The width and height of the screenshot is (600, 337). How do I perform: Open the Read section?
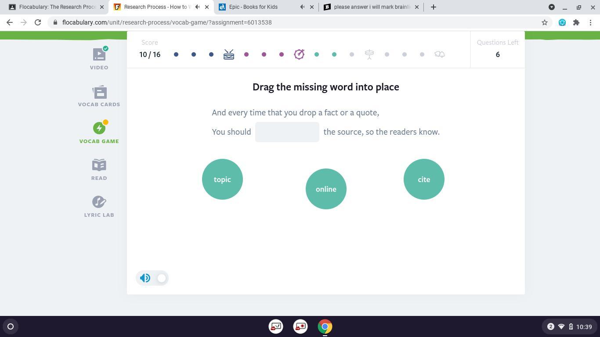[99, 169]
